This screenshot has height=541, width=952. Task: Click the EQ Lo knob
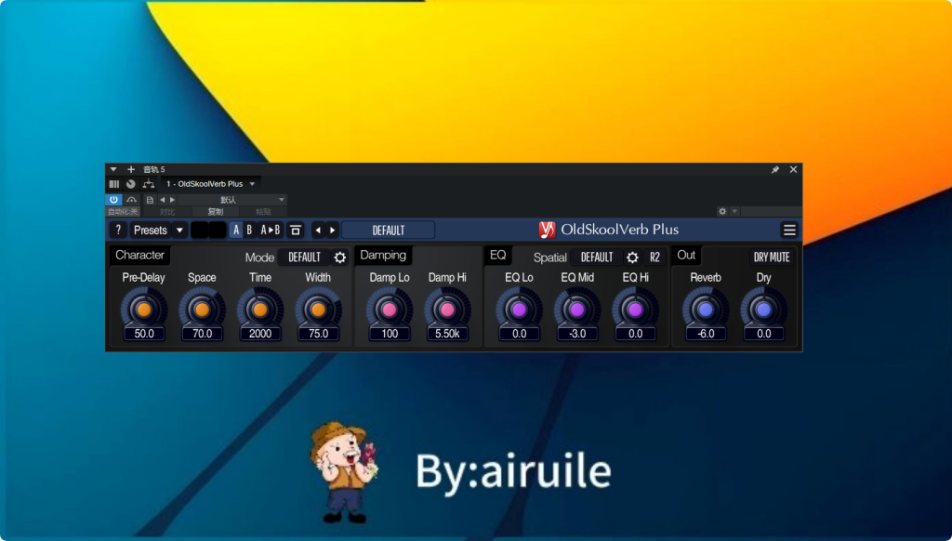point(519,310)
